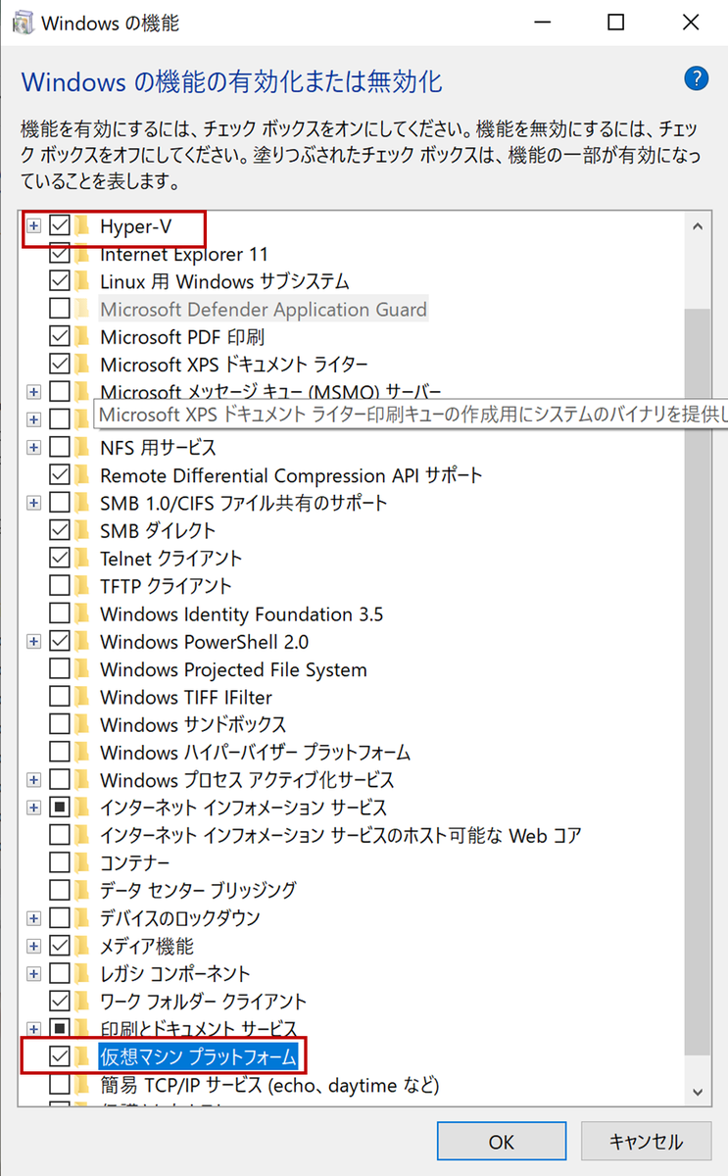Enable Windows プロセス アクティブ化サービス checkbox
This screenshot has width=728, height=1176.
60,780
